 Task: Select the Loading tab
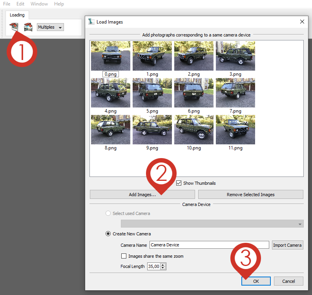click(x=17, y=15)
